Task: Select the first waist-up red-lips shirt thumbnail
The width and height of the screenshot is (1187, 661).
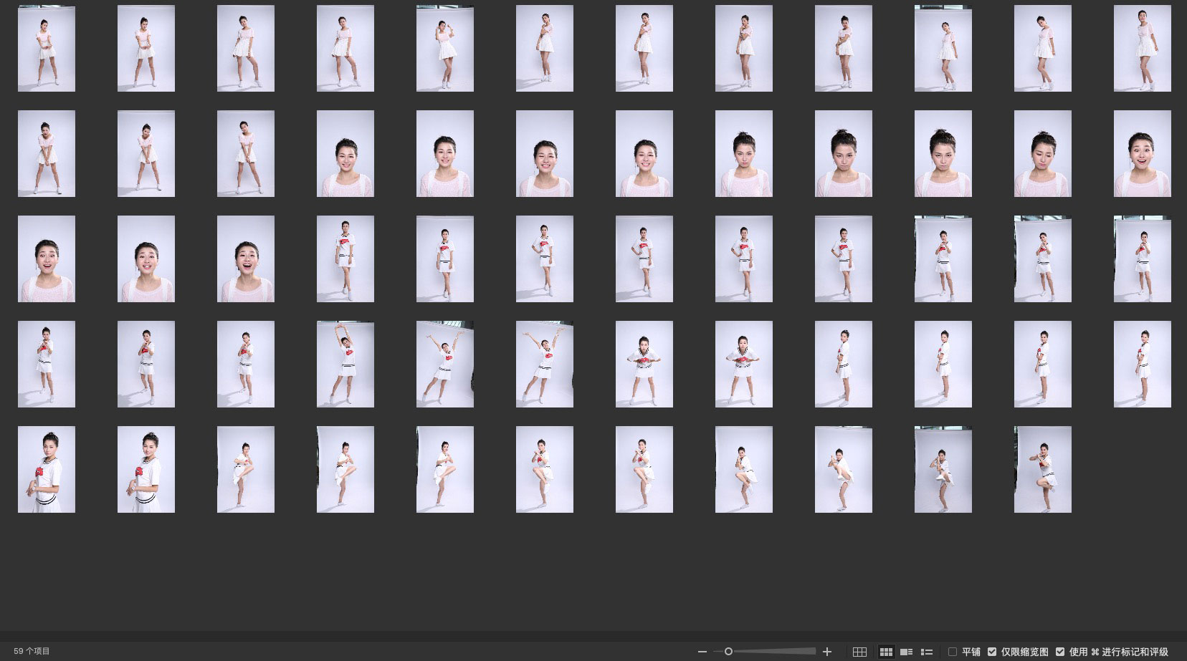Action: coord(47,470)
